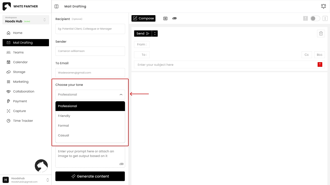Click the notification bell icon
Image resolution: width=330 pixels, height=185 pixels.
pos(323,6)
